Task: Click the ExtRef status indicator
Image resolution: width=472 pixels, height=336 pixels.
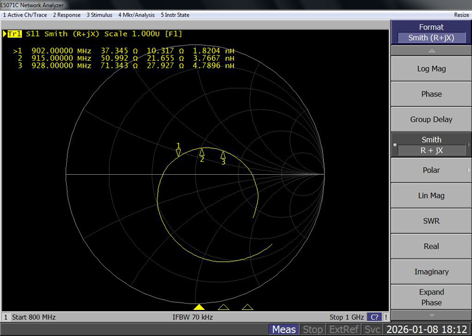Action: pyautogui.click(x=344, y=330)
